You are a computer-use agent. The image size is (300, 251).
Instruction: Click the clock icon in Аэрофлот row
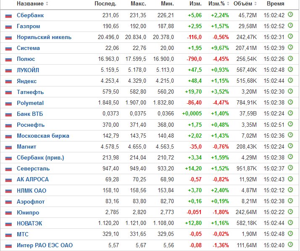click(290, 201)
